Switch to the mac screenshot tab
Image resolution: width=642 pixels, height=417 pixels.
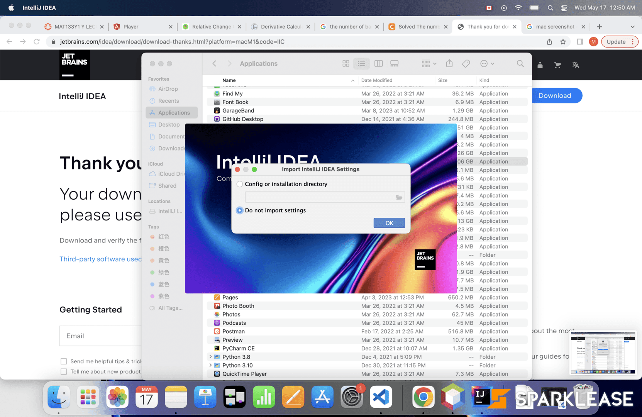coord(556,27)
